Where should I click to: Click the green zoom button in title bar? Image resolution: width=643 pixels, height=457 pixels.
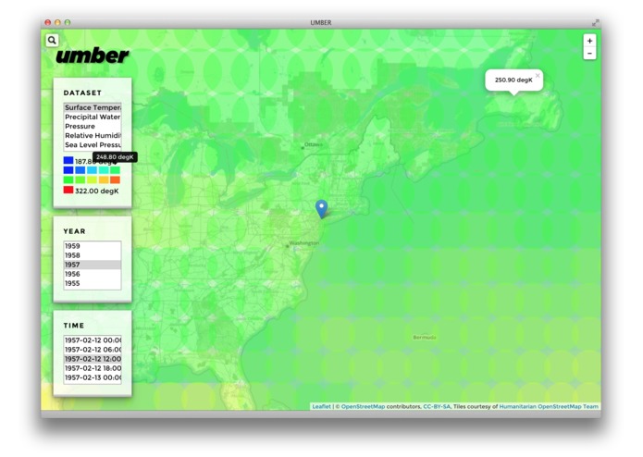coord(68,22)
